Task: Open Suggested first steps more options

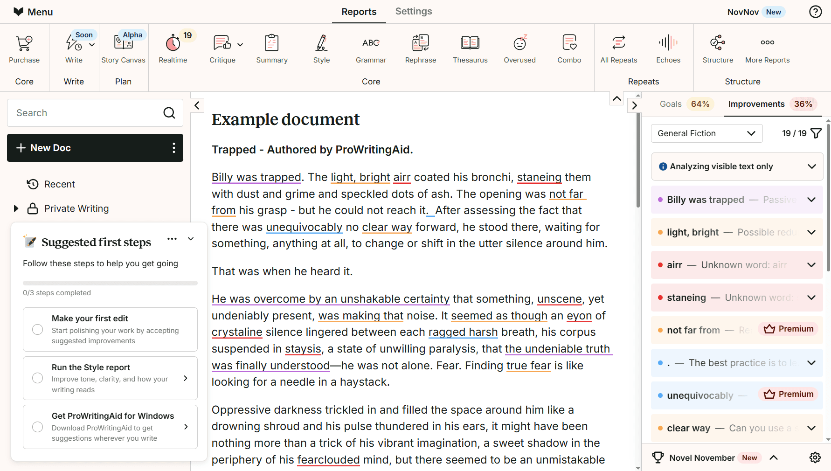Action: tap(172, 239)
